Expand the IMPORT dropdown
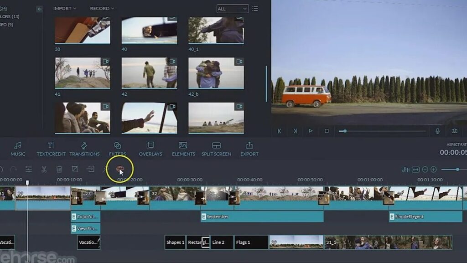Image resolution: width=467 pixels, height=263 pixels. pyautogui.click(x=65, y=9)
